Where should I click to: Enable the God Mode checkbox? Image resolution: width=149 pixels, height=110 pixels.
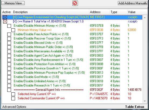pyautogui.click(x=9, y=77)
